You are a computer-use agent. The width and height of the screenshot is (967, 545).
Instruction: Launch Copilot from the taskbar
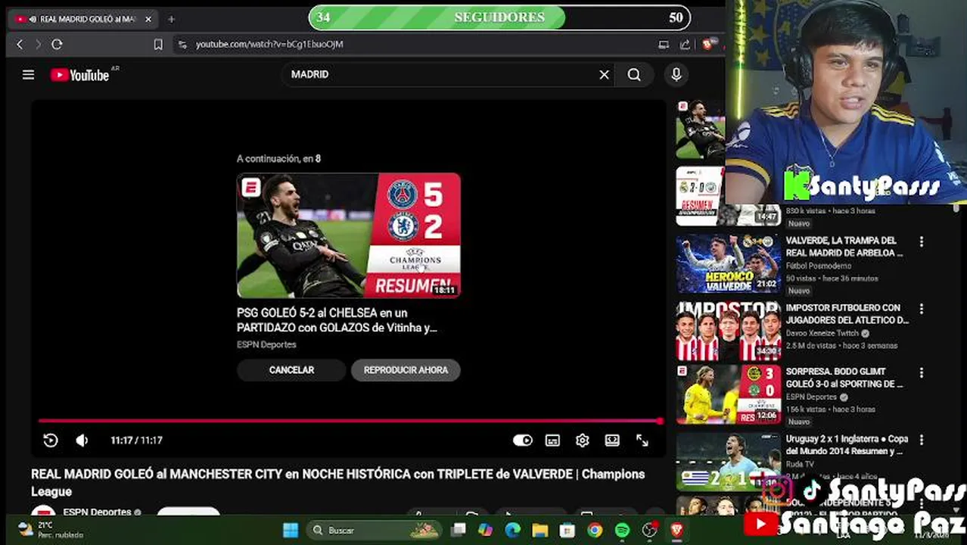[485, 530]
